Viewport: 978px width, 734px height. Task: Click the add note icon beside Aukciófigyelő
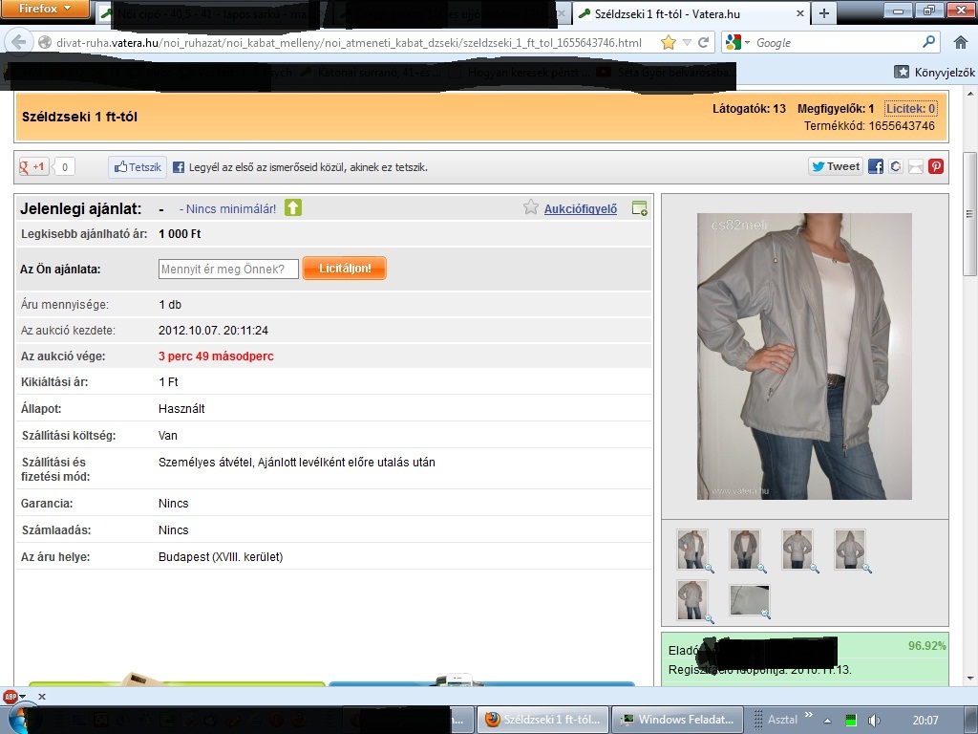[x=639, y=208]
